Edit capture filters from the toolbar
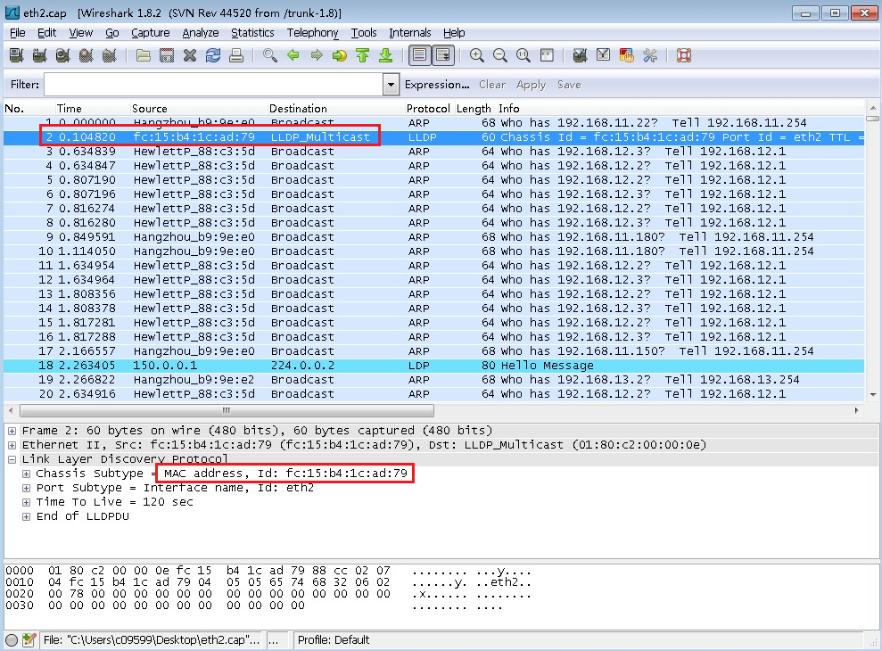This screenshot has height=651, width=882. point(580,55)
